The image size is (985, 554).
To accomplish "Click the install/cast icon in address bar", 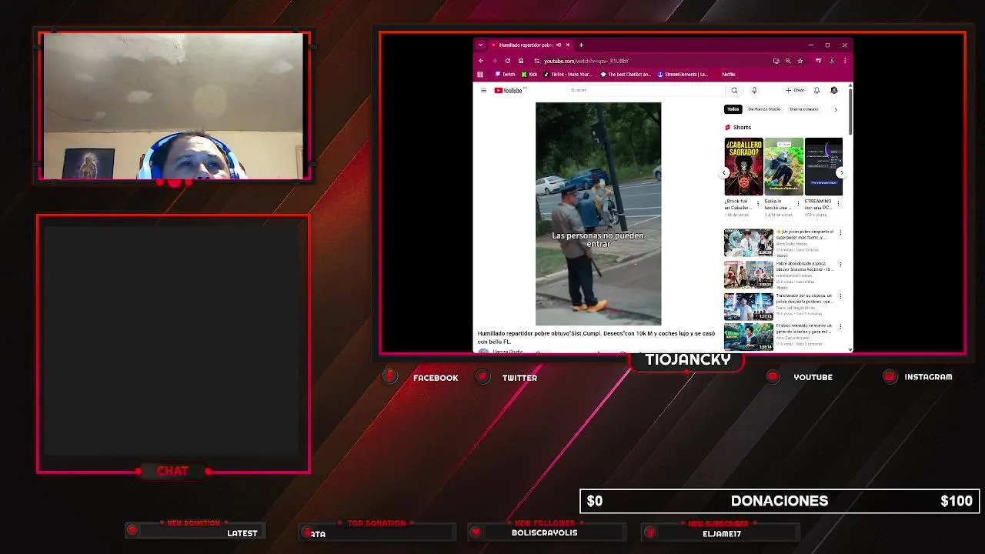I will pyautogui.click(x=776, y=61).
